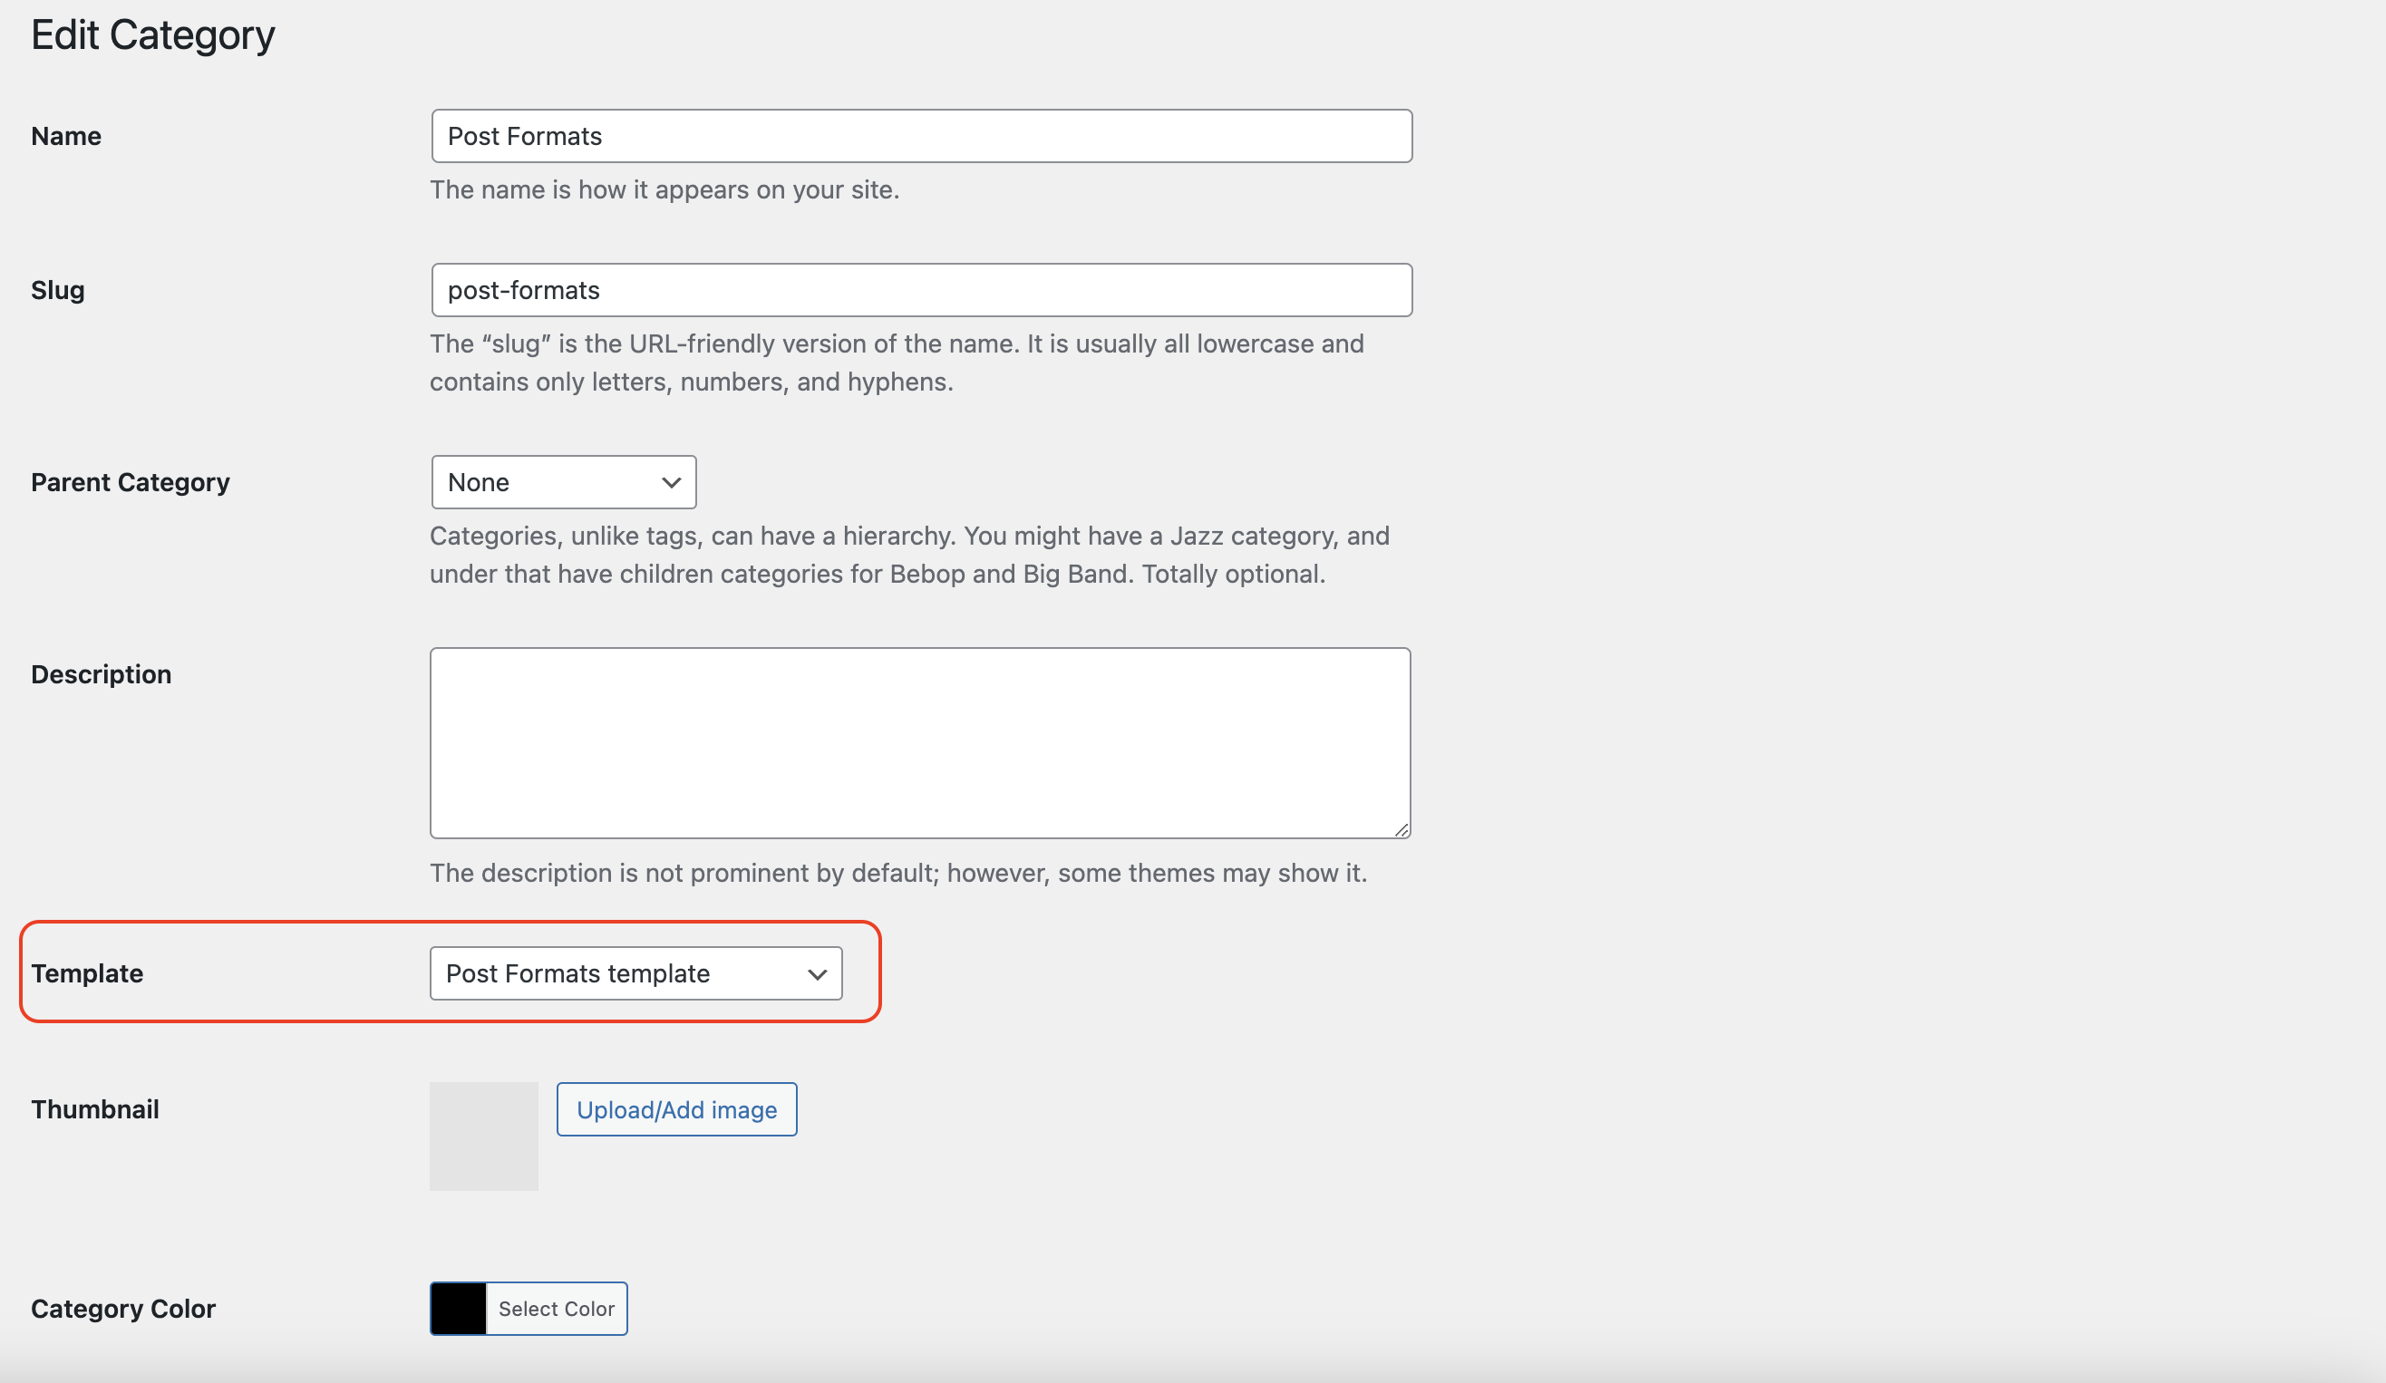Click the Slug input containing post-formats
This screenshot has height=1383, width=2386.
920,291
